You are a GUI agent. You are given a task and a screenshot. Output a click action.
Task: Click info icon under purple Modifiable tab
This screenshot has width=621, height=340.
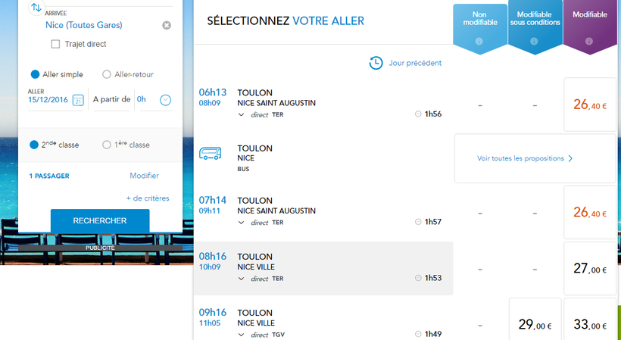[x=589, y=41]
